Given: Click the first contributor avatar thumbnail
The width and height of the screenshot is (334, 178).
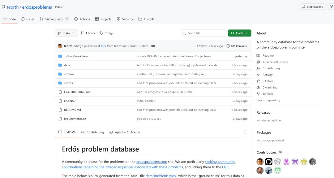Looking at the screenshot, I should pos(260,162).
